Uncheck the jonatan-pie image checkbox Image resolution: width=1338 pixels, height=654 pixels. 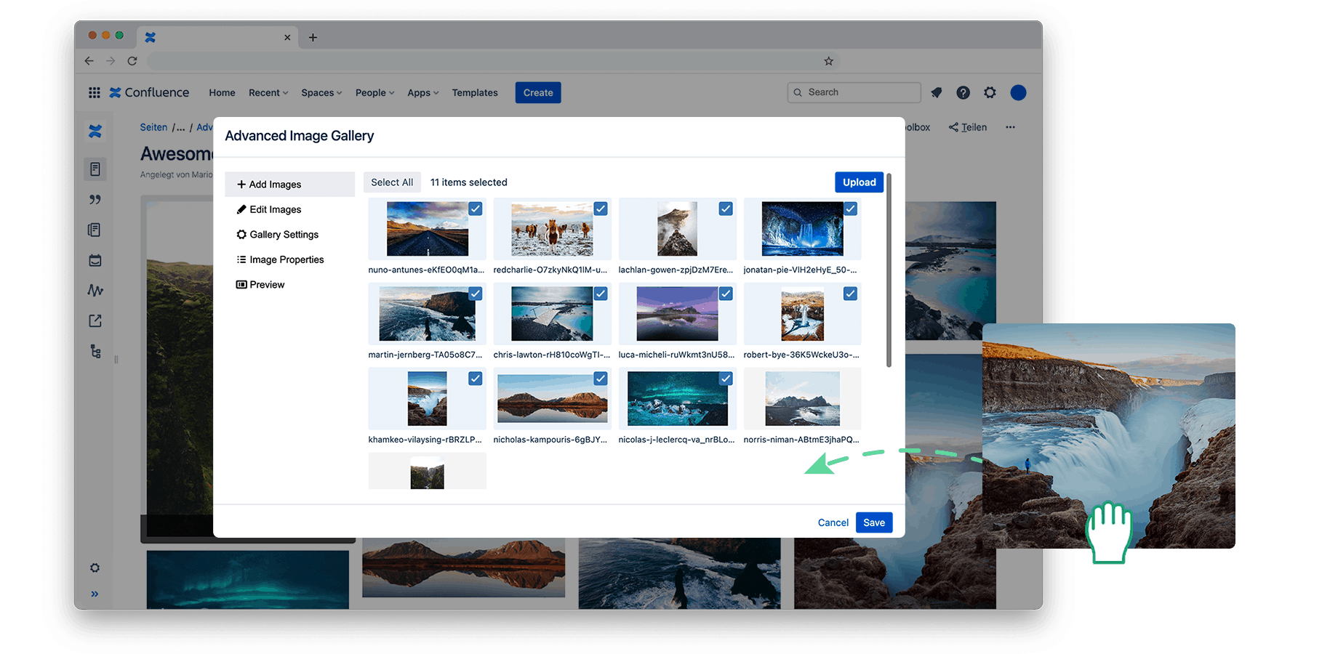click(850, 209)
